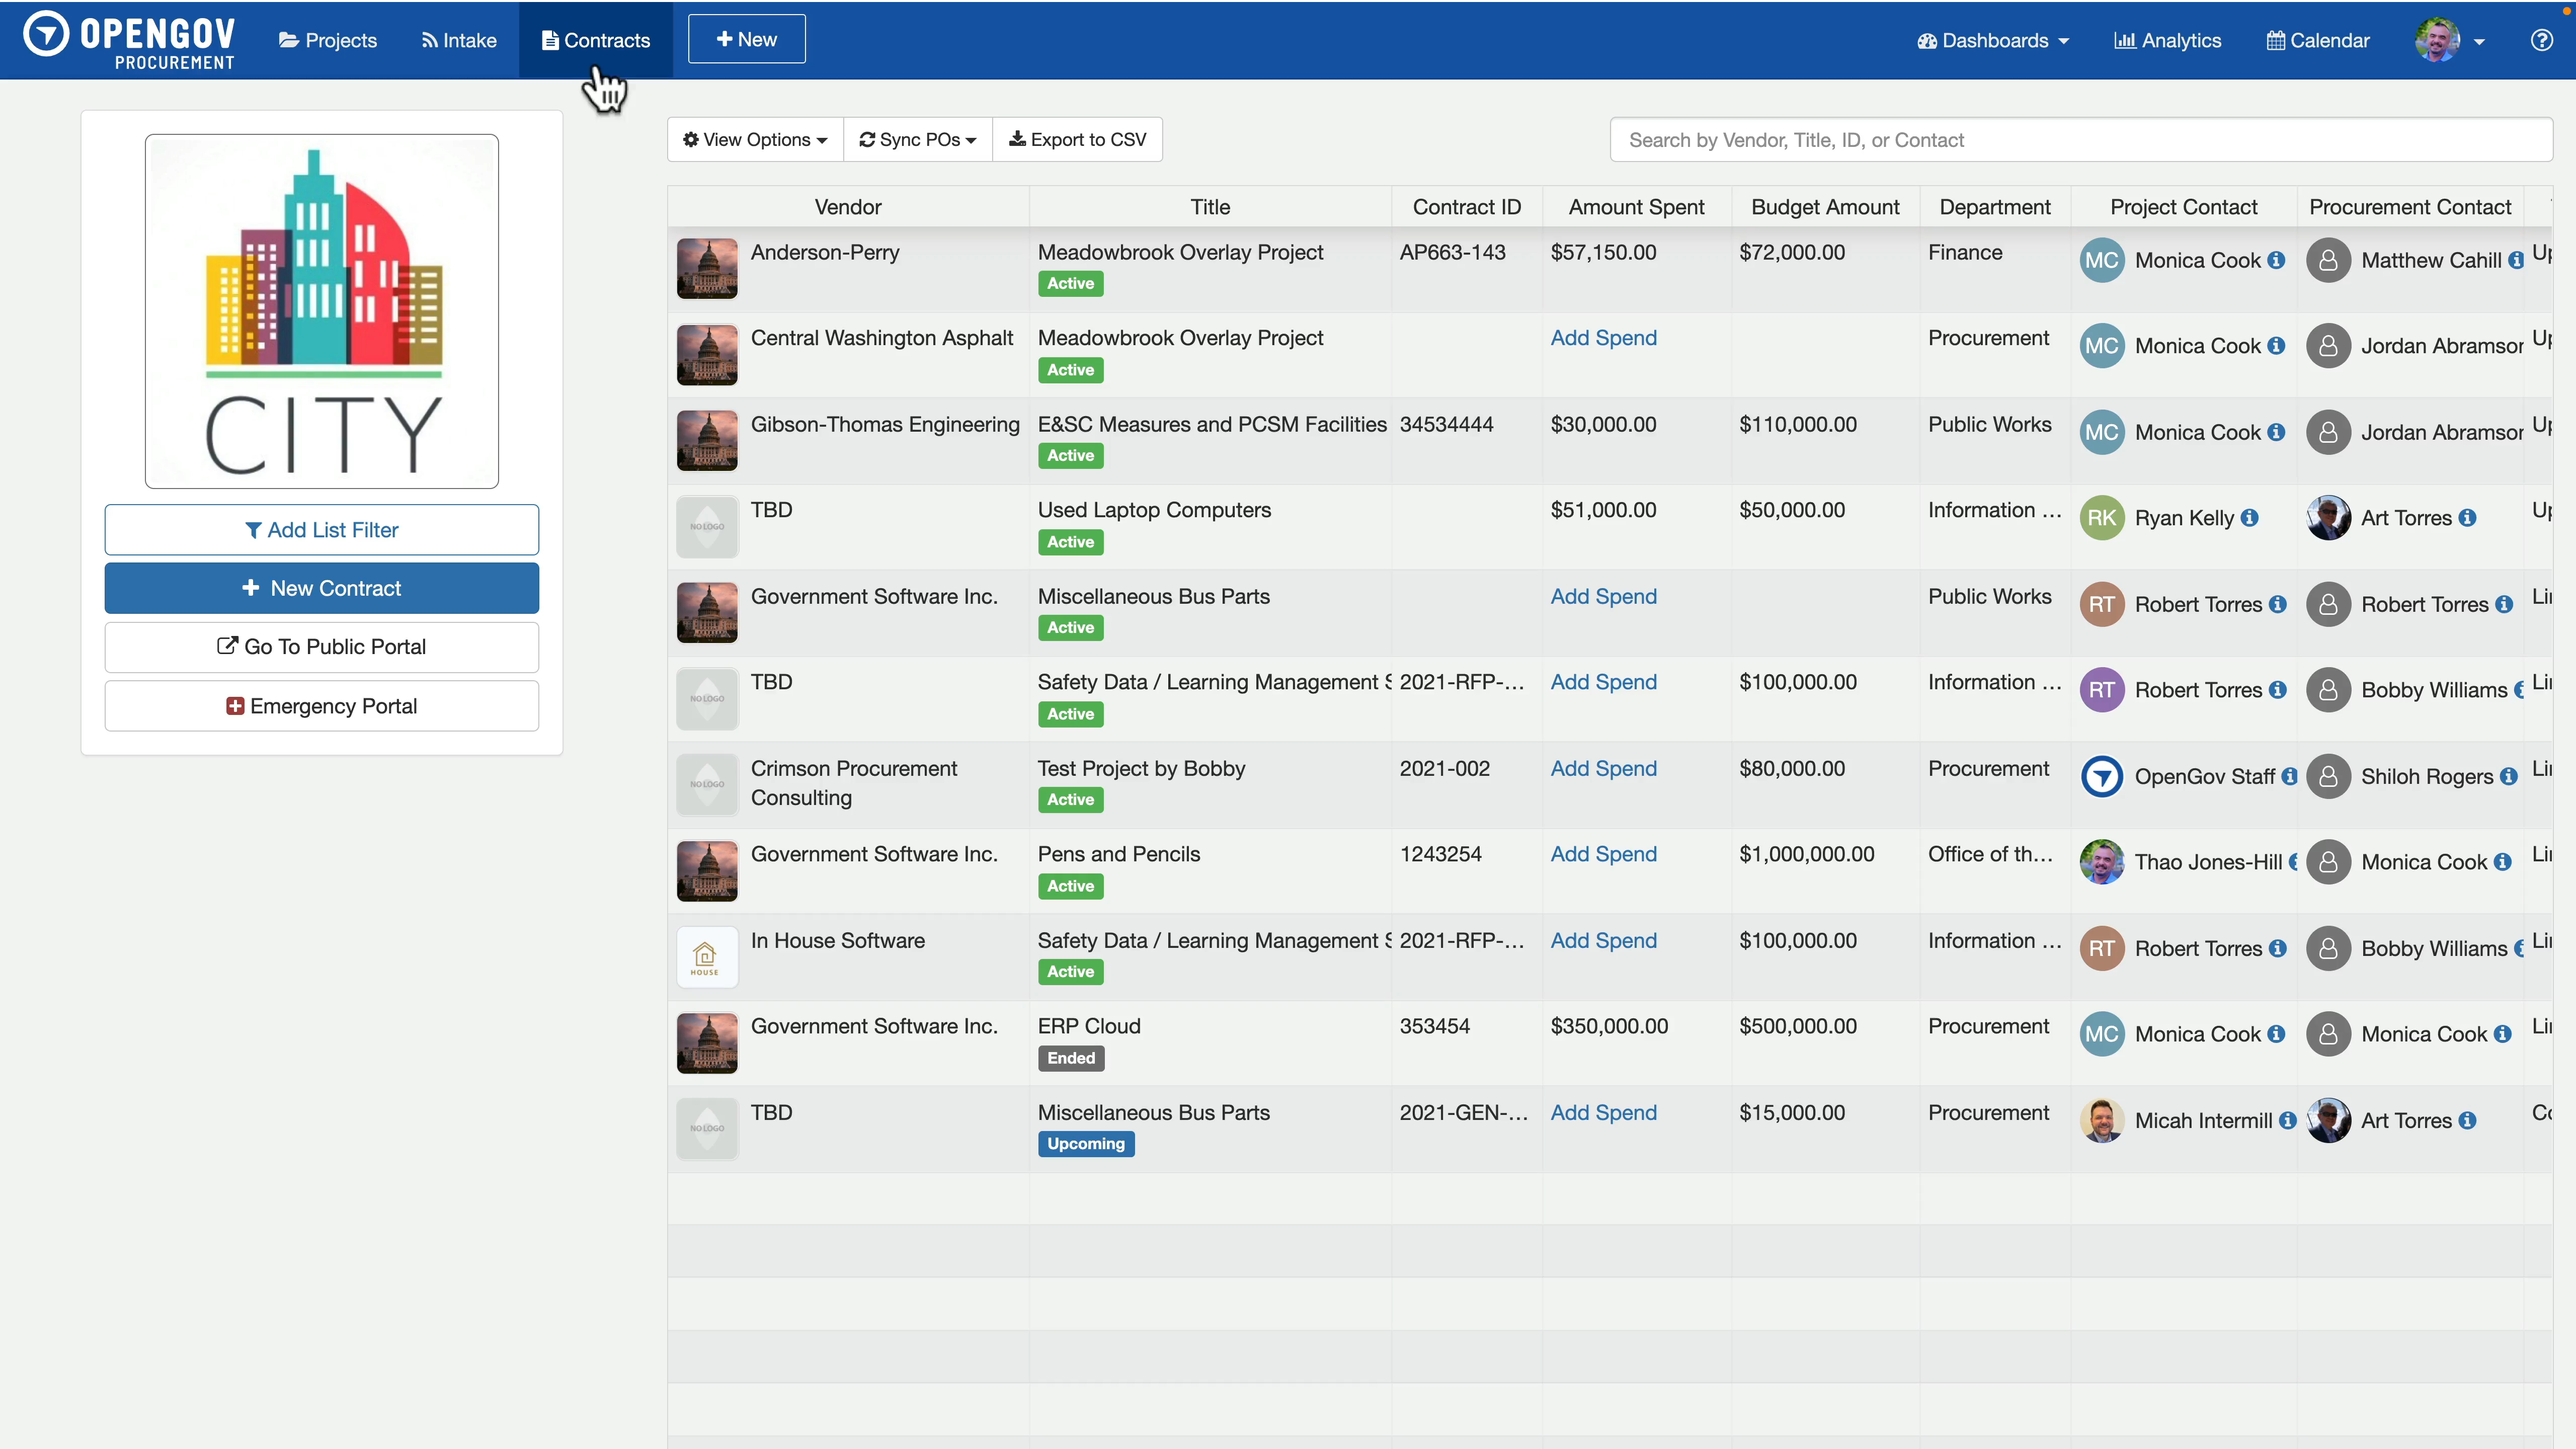The height and width of the screenshot is (1449, 2576).
Task: Sort by Budget Amount column header
Action: 1825,207
